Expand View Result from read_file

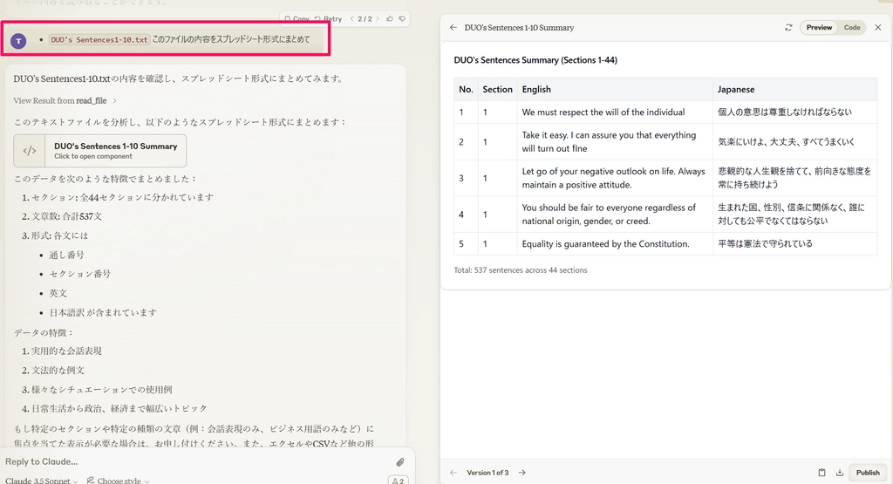pyautogui.click(x=65, y=101)
